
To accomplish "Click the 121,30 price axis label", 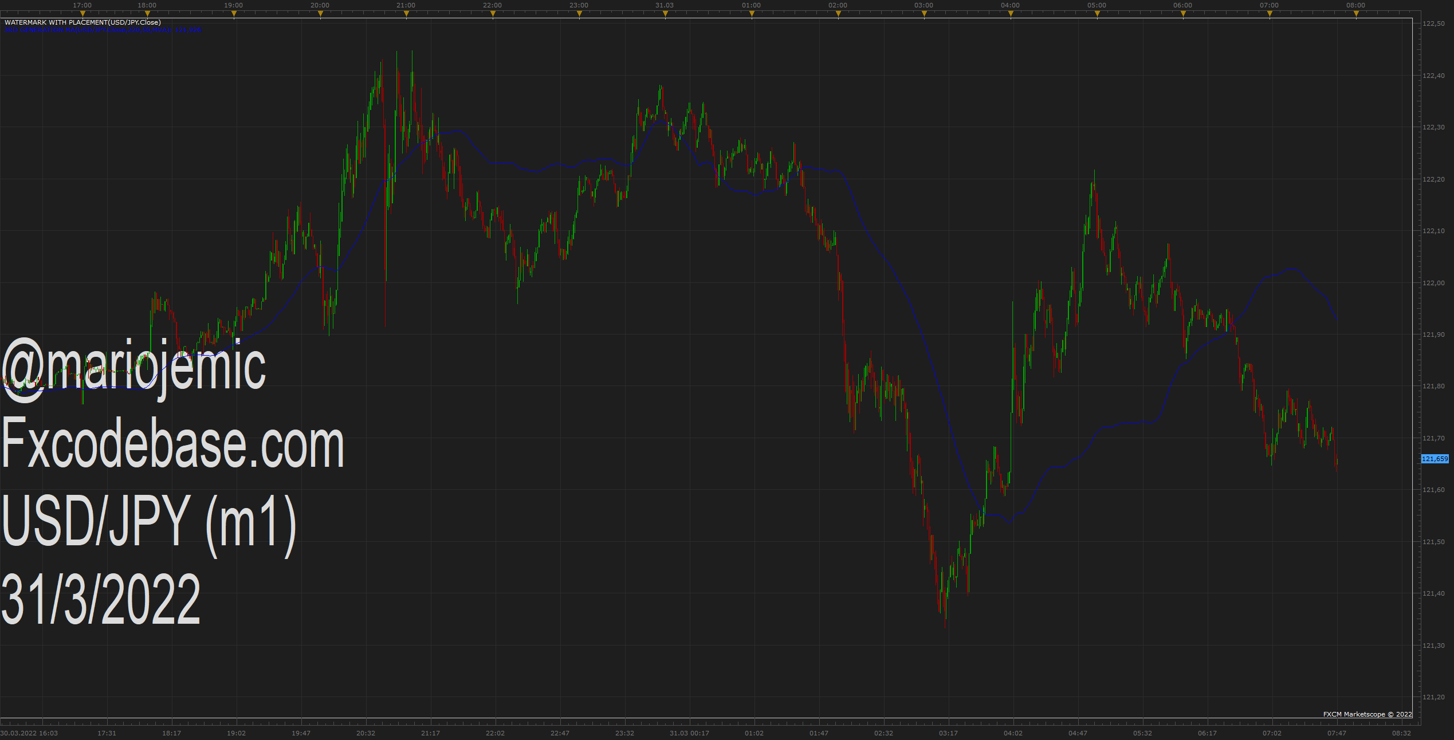I will 1433,645.
